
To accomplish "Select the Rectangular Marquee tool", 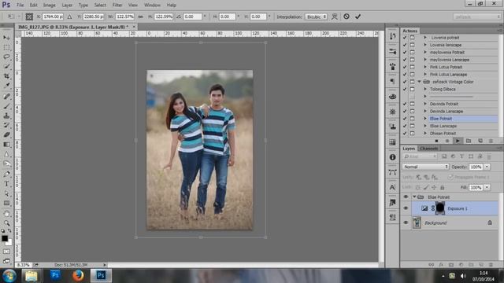I will tap(6, 47).
